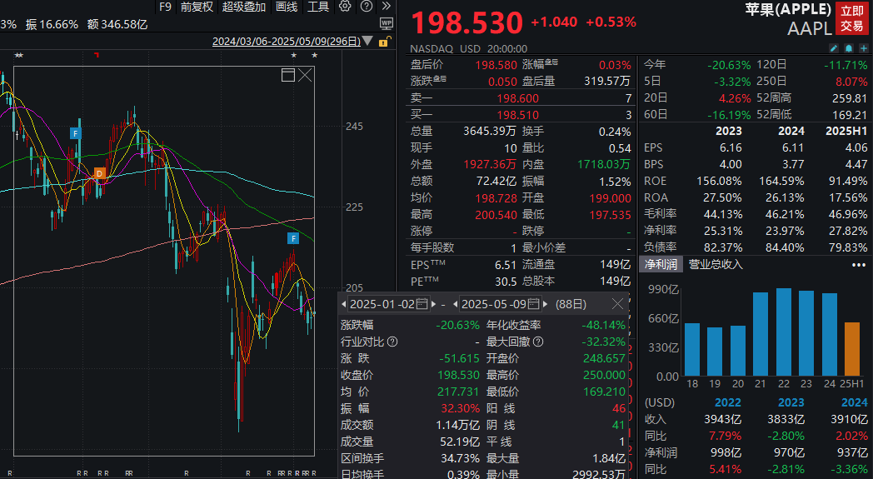Click the double-star marker above the chart
This screenshot has width=873, height=479.
[19, 55]
